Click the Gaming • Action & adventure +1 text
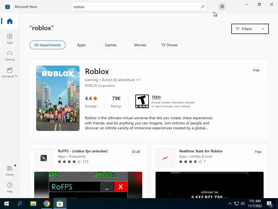 click(x=113, y=80)
